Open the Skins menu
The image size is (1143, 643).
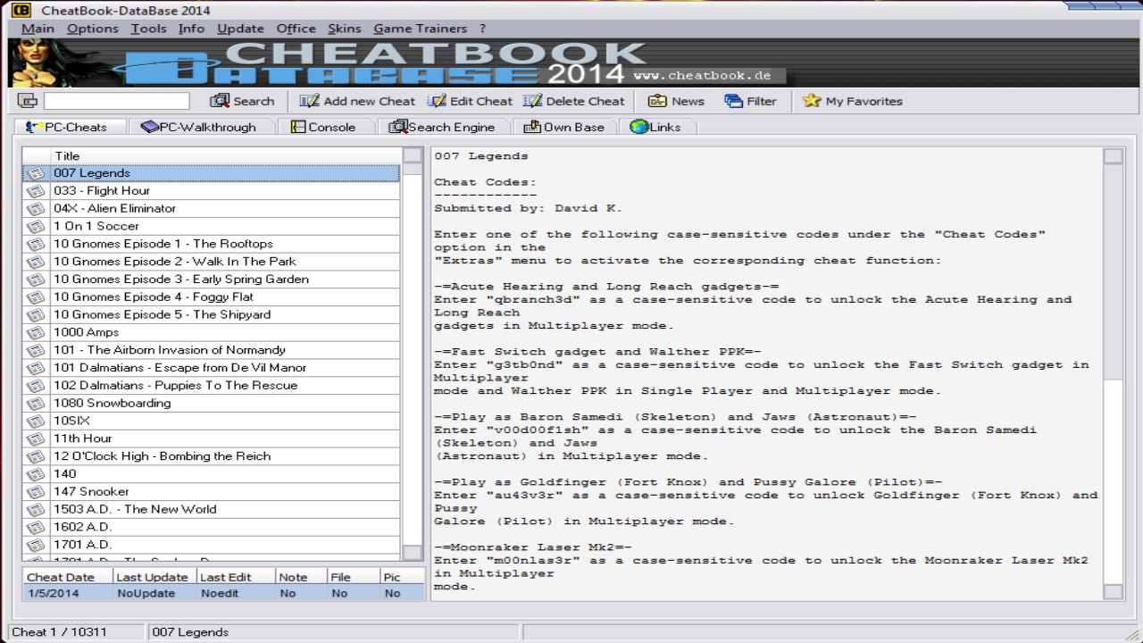(x=344, y=29)
